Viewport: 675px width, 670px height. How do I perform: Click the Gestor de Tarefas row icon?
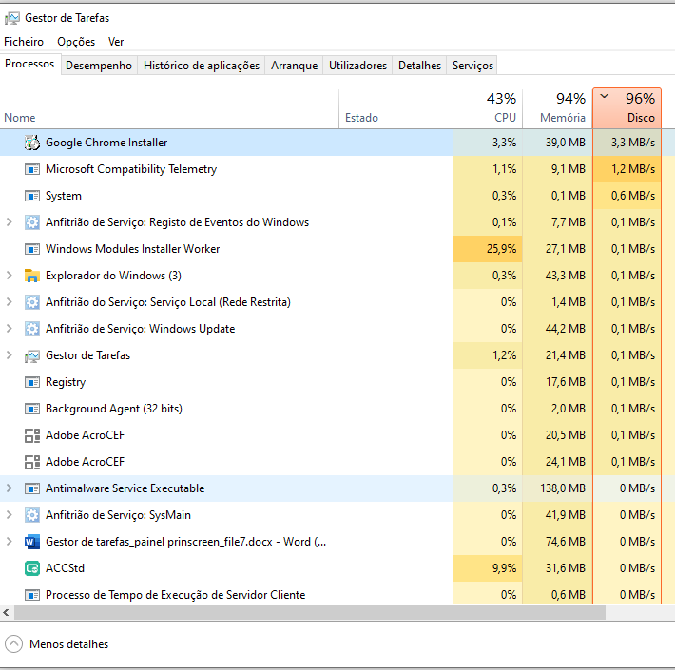[32, 355]
